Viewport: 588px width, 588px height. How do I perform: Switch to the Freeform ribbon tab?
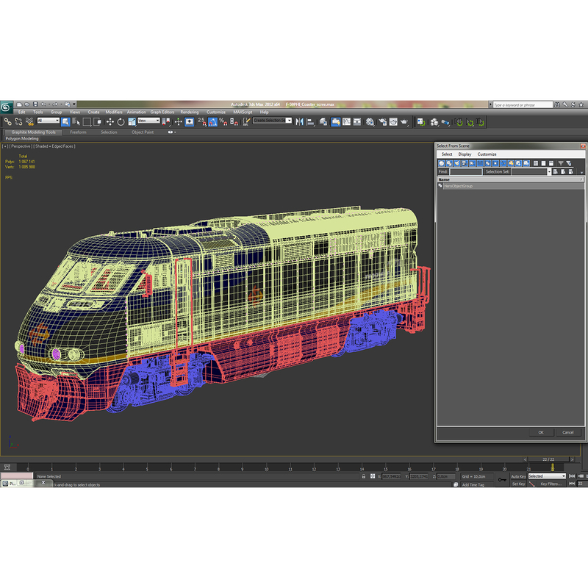(x=78, y=132)
